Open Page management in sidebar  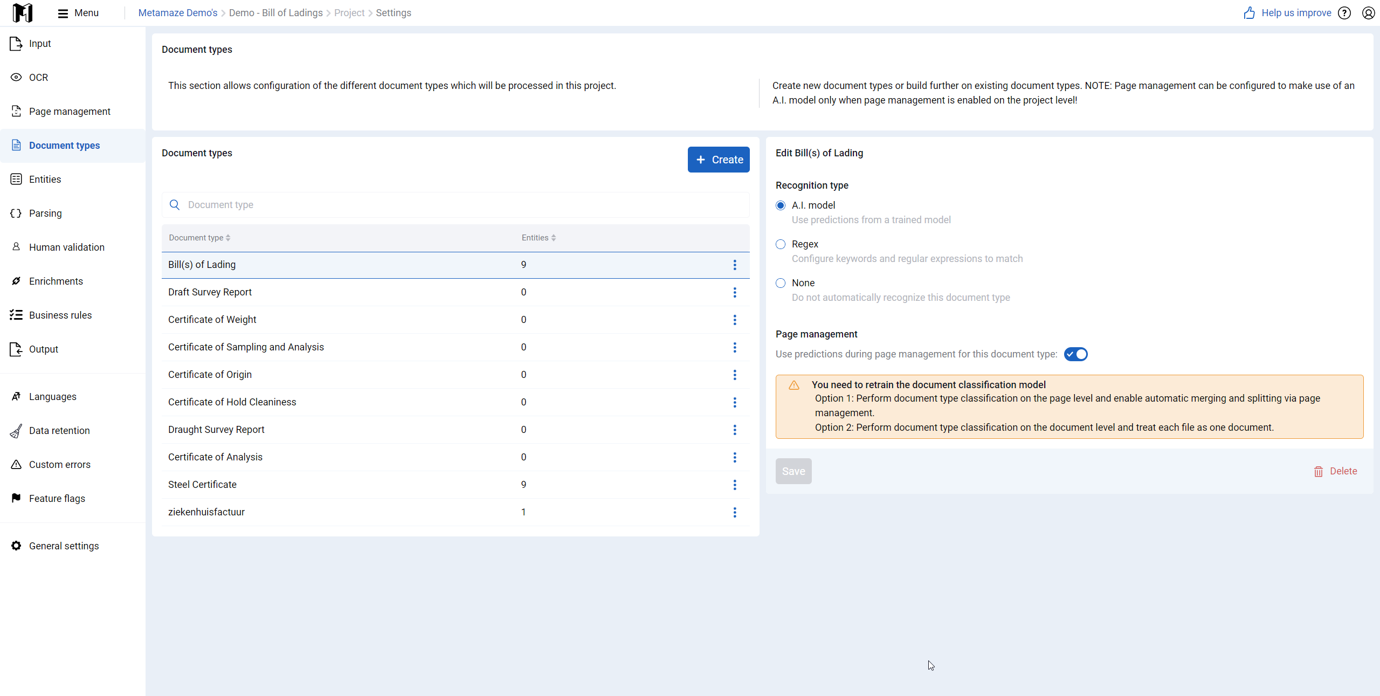73,112
